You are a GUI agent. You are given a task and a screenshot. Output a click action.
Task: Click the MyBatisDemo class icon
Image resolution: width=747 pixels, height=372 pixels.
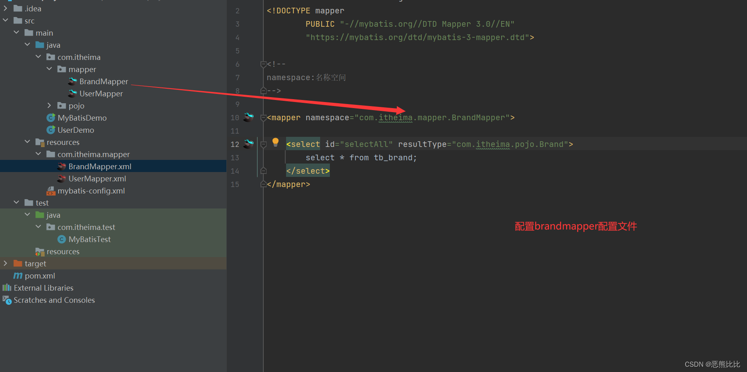tap(51, 118)
